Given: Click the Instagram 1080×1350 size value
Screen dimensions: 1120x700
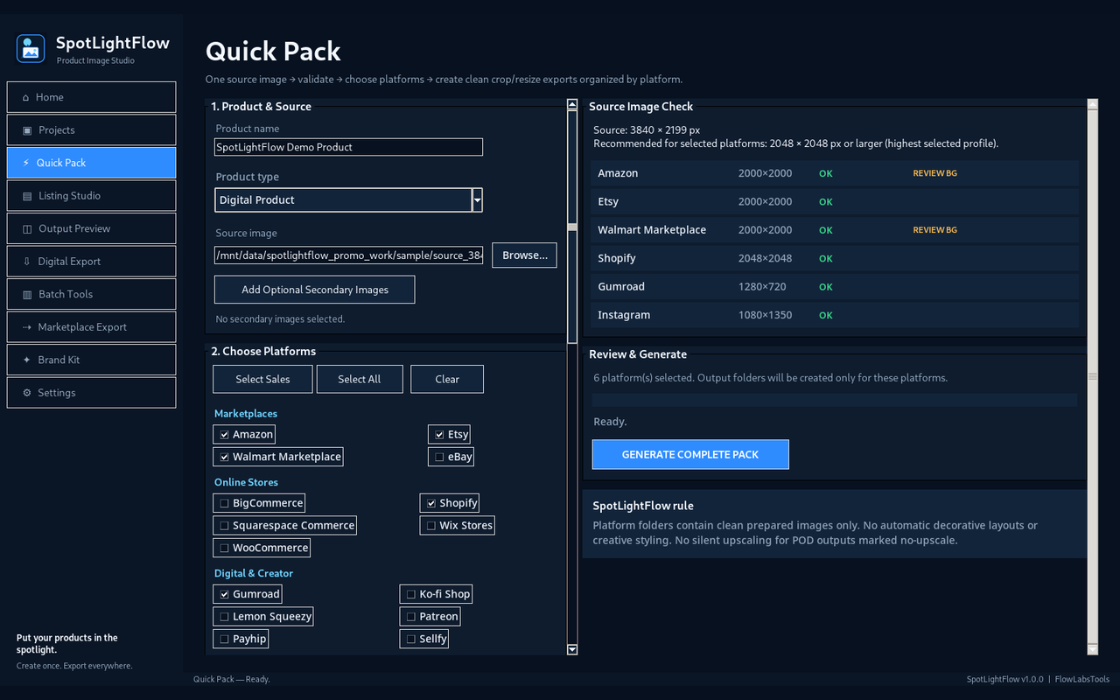Looking at the screenshot, I should 765,315.
